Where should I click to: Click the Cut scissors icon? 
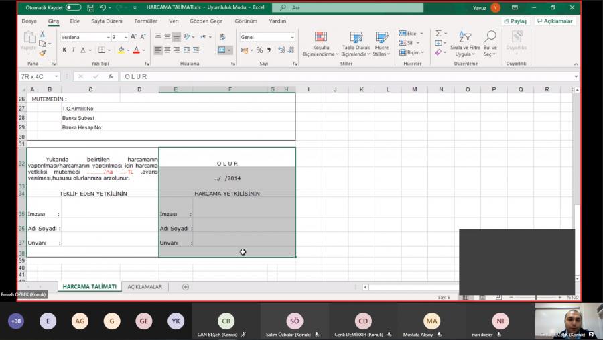pos(43,34)
